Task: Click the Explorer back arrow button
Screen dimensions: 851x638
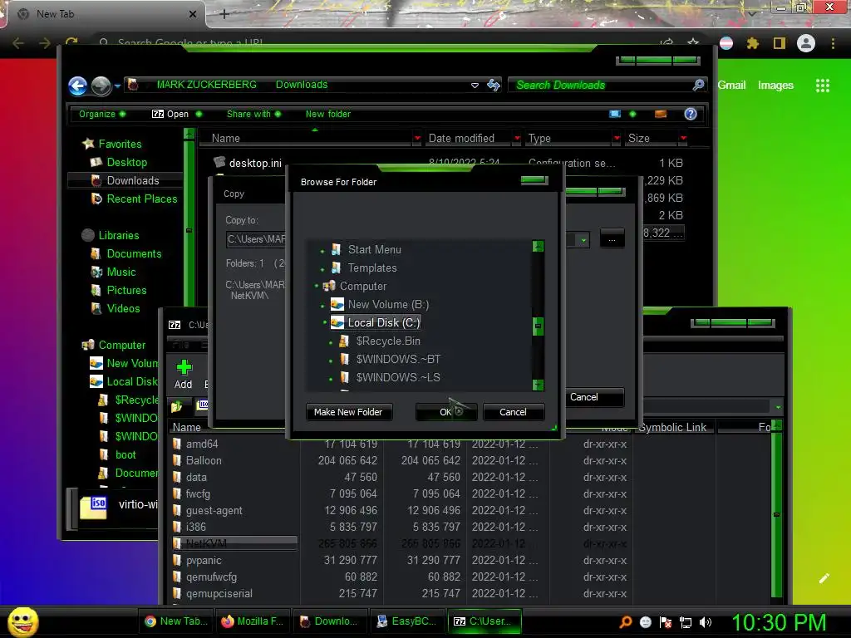Action: (77, 86)
